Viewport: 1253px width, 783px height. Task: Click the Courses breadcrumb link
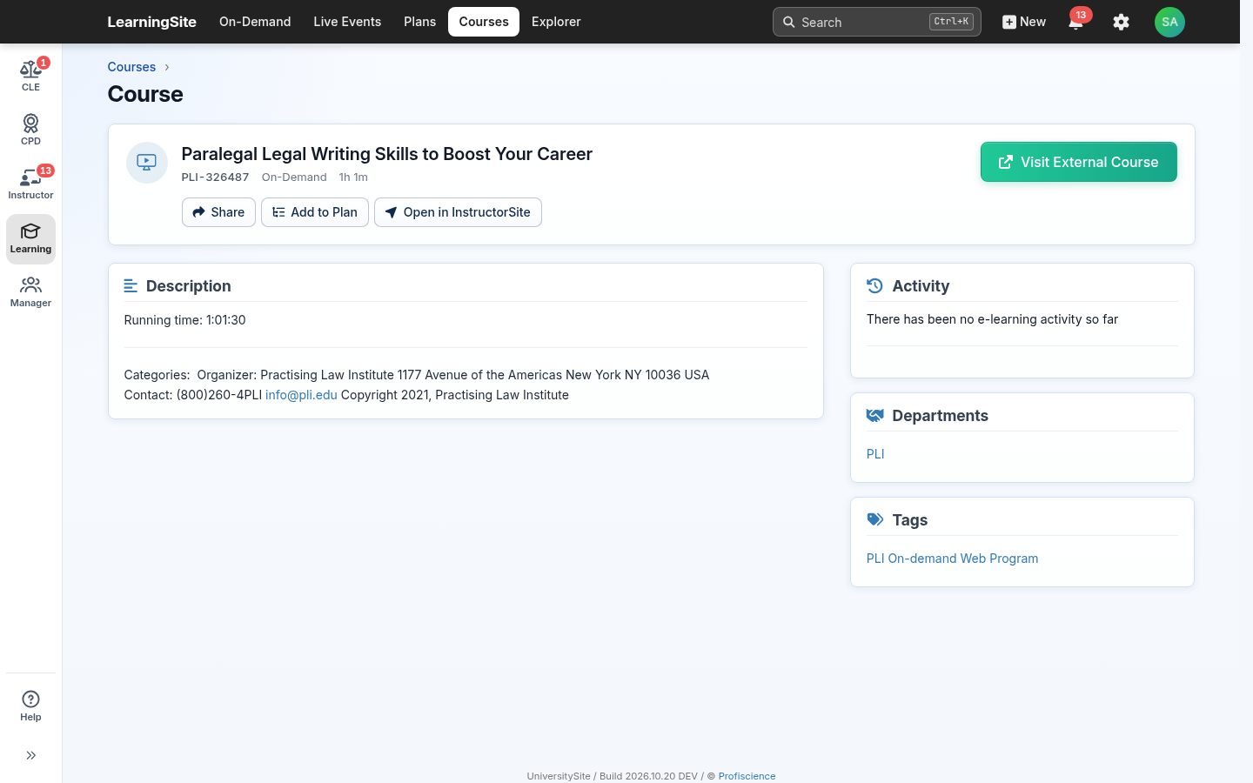(131, 67)
